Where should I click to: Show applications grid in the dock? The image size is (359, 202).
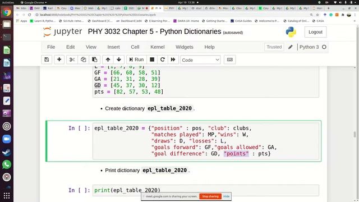(7, 196)
